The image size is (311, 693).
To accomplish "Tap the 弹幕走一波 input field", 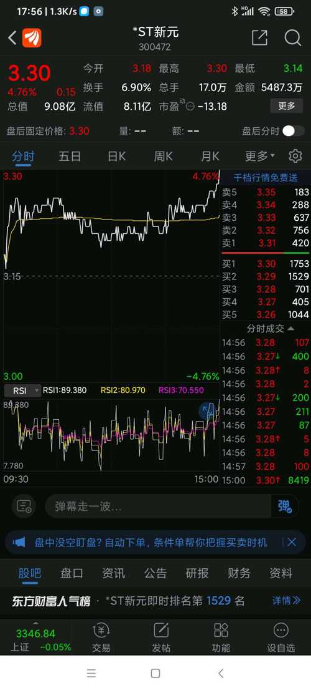I will click(159, 506).
